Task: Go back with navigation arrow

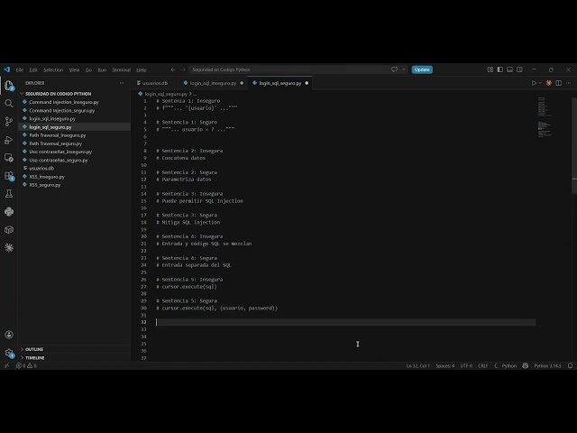Action: [x=173, y=69]
